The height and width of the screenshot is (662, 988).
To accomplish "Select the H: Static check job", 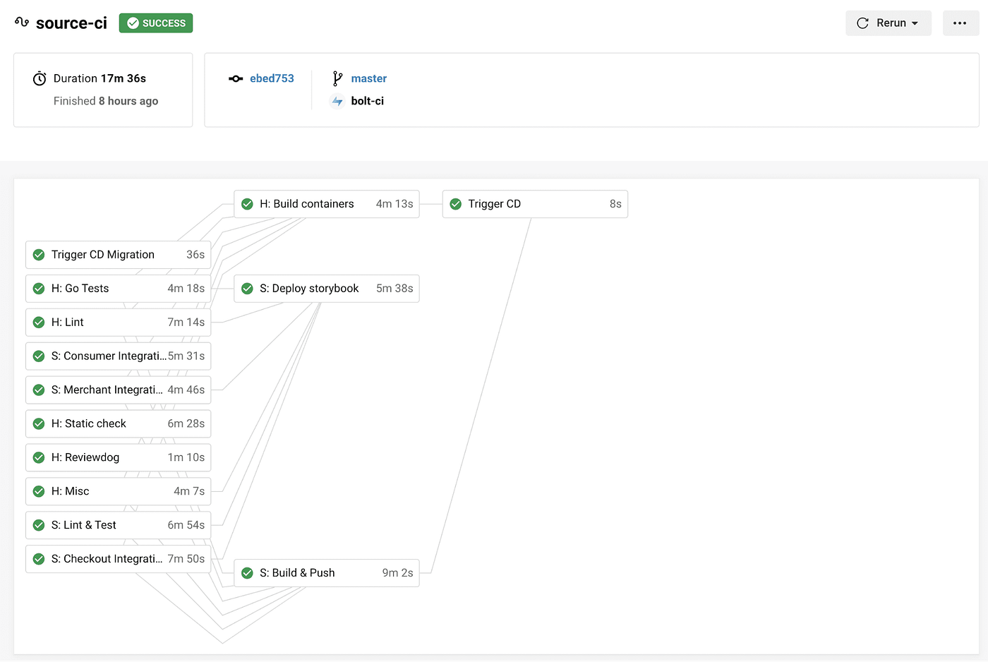I will click(x=118, y=424).
